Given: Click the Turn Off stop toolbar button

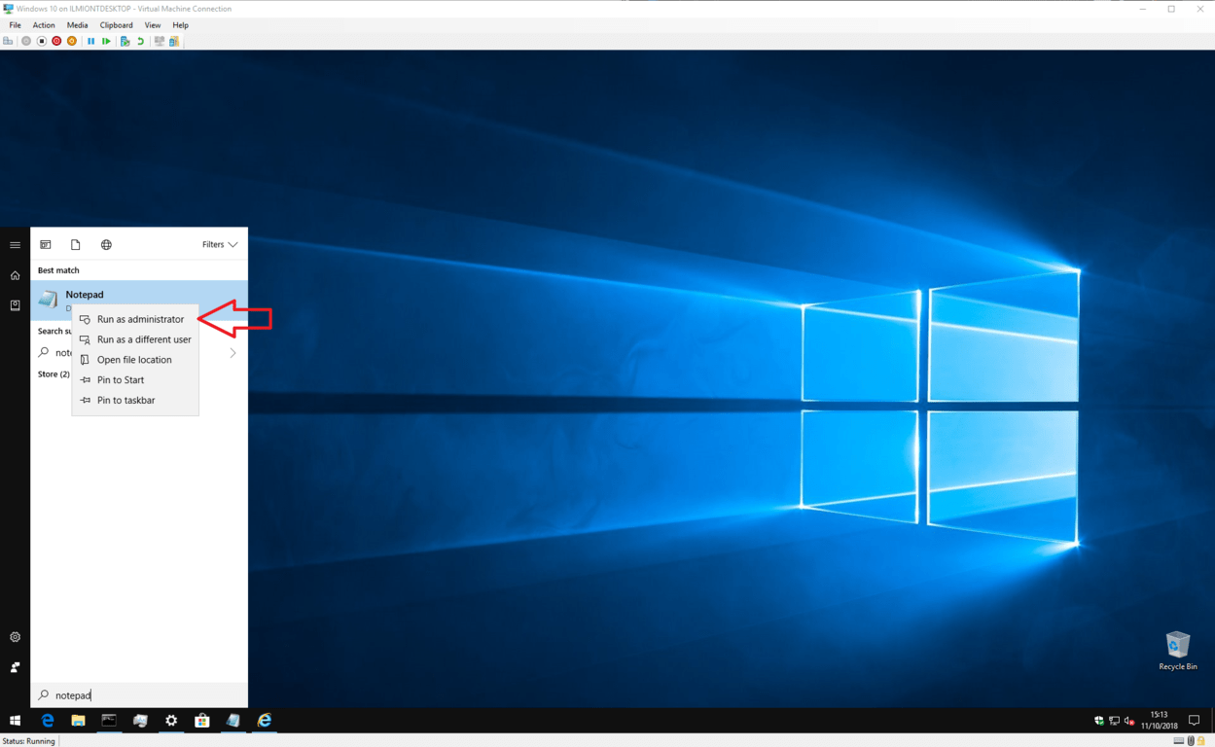Looking at the screenshot, I should click(x=41, y=41).
